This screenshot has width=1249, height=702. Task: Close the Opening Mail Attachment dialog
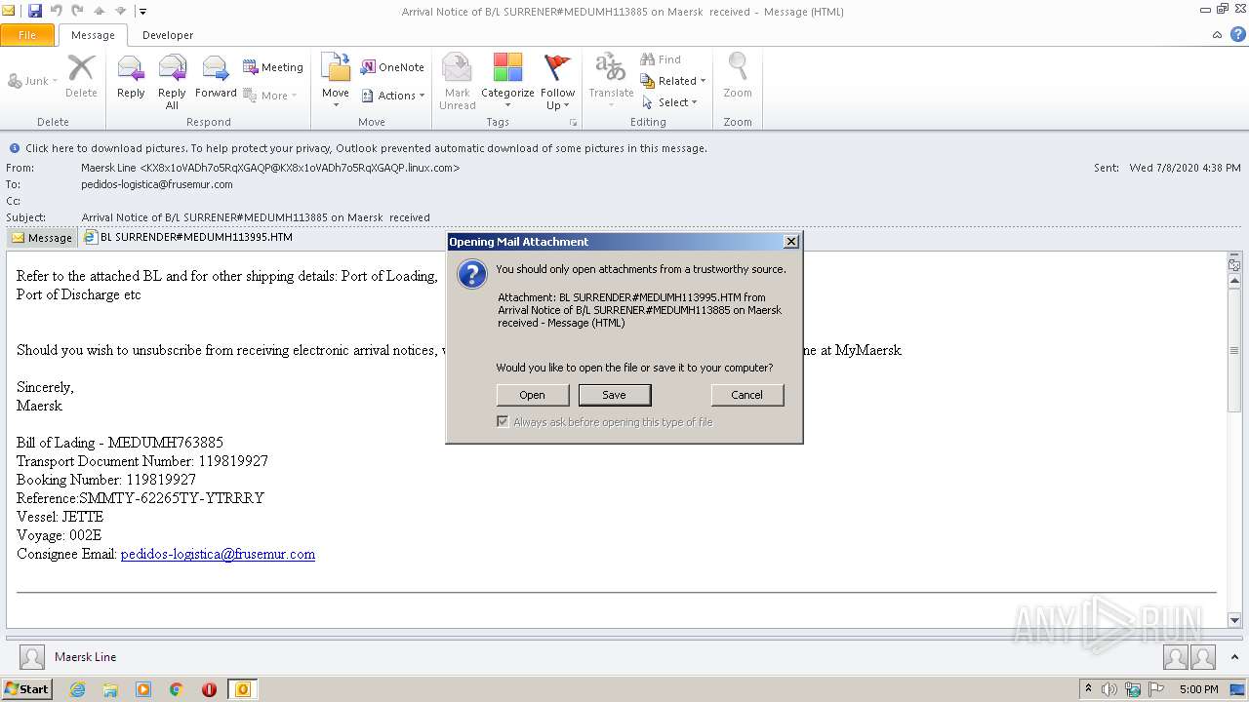(x=790, y=242)
